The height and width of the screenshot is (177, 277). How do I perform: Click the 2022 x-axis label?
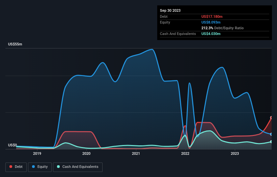click(185, 153)
